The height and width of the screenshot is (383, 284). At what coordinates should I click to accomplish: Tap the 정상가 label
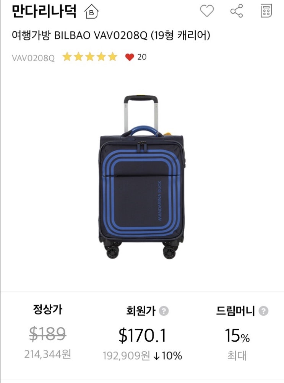pyautogui.click(x=47, y=310)
